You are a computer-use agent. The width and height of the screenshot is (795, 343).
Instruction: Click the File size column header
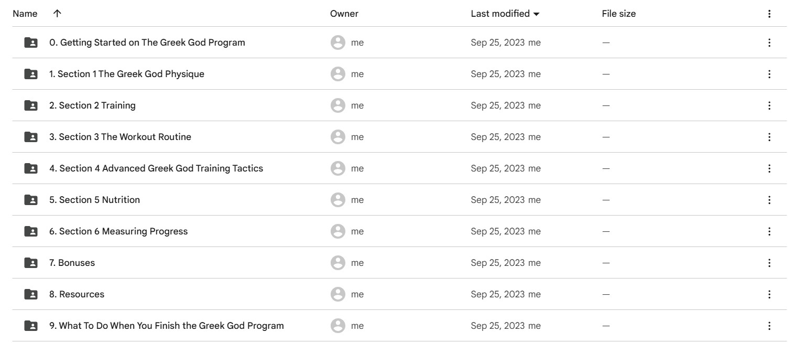tap(618, 14)
